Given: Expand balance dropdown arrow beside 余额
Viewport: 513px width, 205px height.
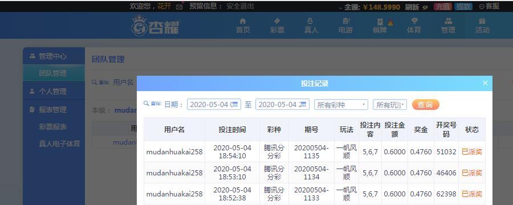Looking at the screenshot, I should 341,7.
